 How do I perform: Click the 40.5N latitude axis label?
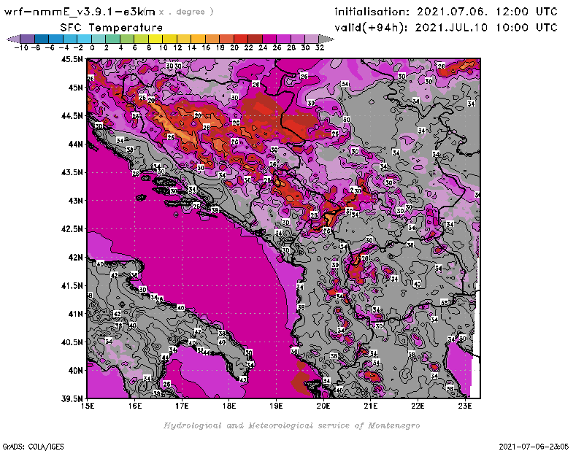click(x=72, y=342)
